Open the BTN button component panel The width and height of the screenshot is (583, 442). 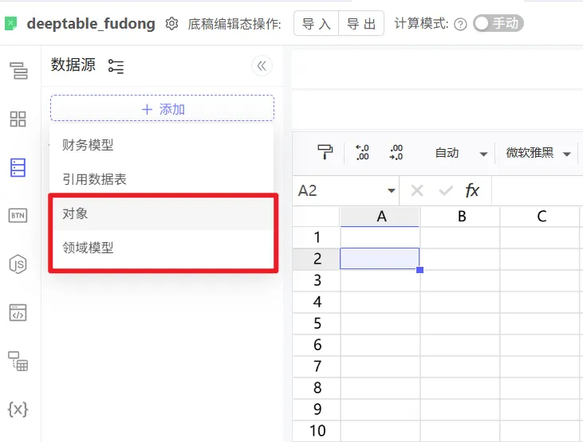pos(18,215)
